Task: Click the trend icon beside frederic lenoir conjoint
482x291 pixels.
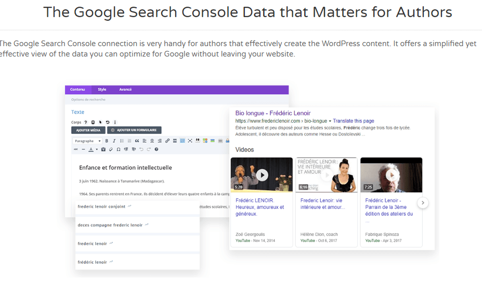Action: click(129, 206)
